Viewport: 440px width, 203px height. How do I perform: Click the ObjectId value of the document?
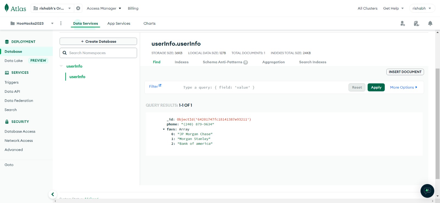tap(214, 120)
